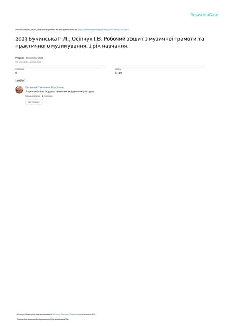Click the Citations heading label
Image resolution: width=230 pixels, height=326 pixels.
20,69
